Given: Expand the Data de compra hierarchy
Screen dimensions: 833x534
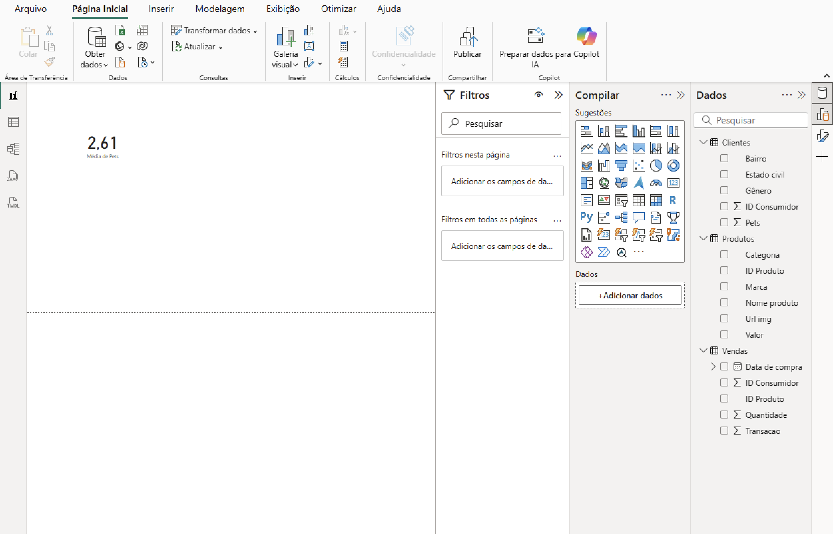Looking at the screenshot, I should pyautogui.click(x=713, y=367).
